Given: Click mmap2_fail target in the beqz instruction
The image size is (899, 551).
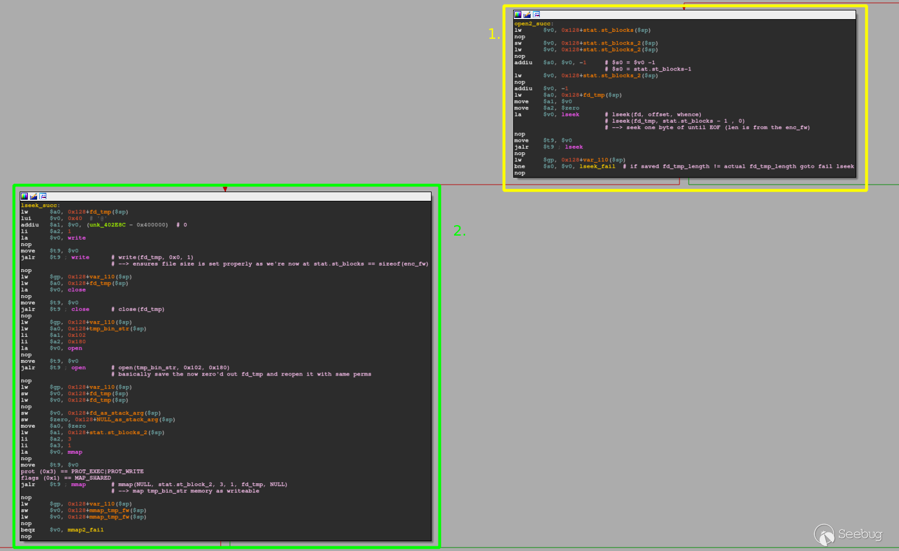Looking at the screenshot, I should [85, 530].
